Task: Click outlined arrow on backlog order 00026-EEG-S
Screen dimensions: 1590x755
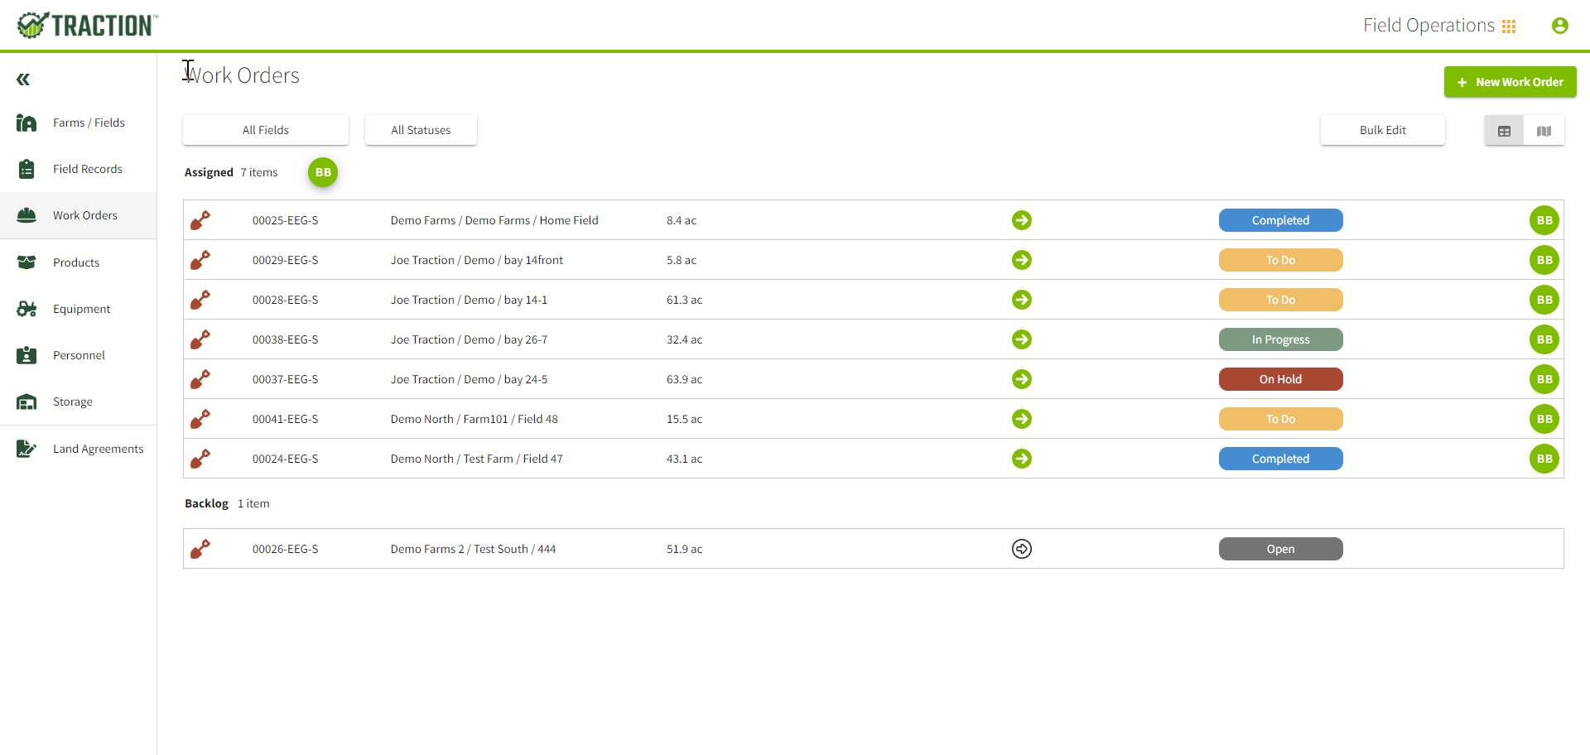Action: pyautogui.click(x=1021, y=549)
